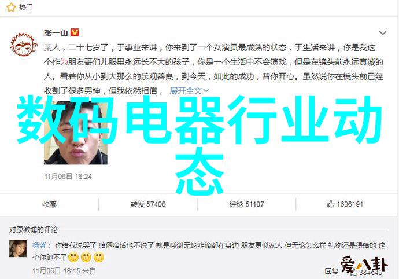Repost using 转发 57406
The image size is (399, 279).
(148, 204)
